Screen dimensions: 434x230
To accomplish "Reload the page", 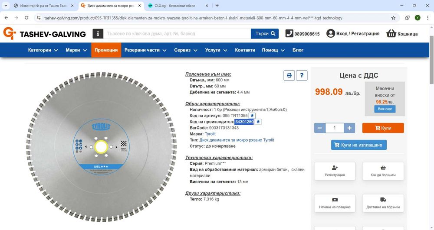I will (26, 18).
